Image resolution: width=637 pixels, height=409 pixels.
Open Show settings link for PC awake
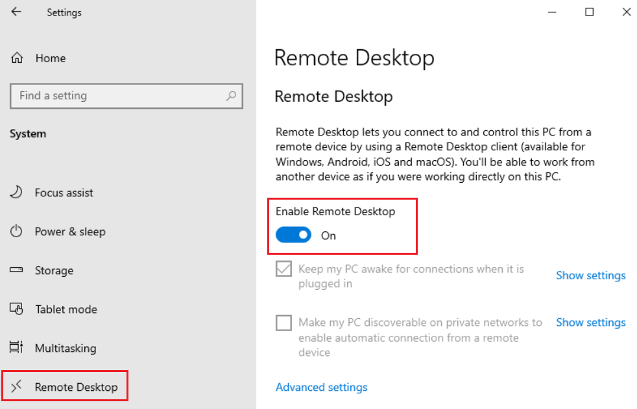click(590, 275)
